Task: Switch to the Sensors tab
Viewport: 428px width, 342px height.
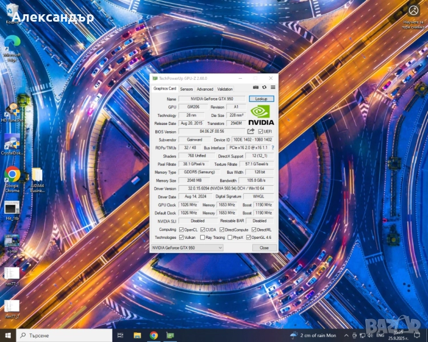Action: tap(186, 89)
